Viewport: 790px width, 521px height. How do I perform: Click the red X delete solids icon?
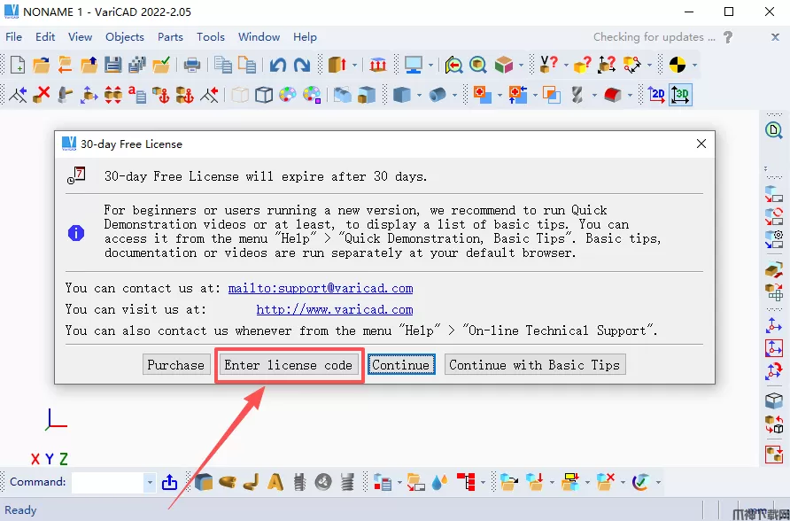coord(42,94)
